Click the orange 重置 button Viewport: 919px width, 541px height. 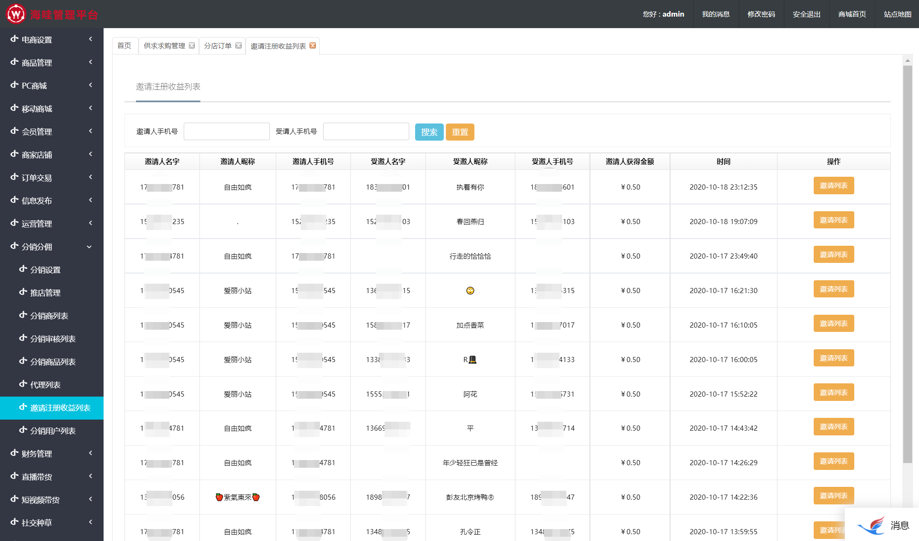pos(460,132)
